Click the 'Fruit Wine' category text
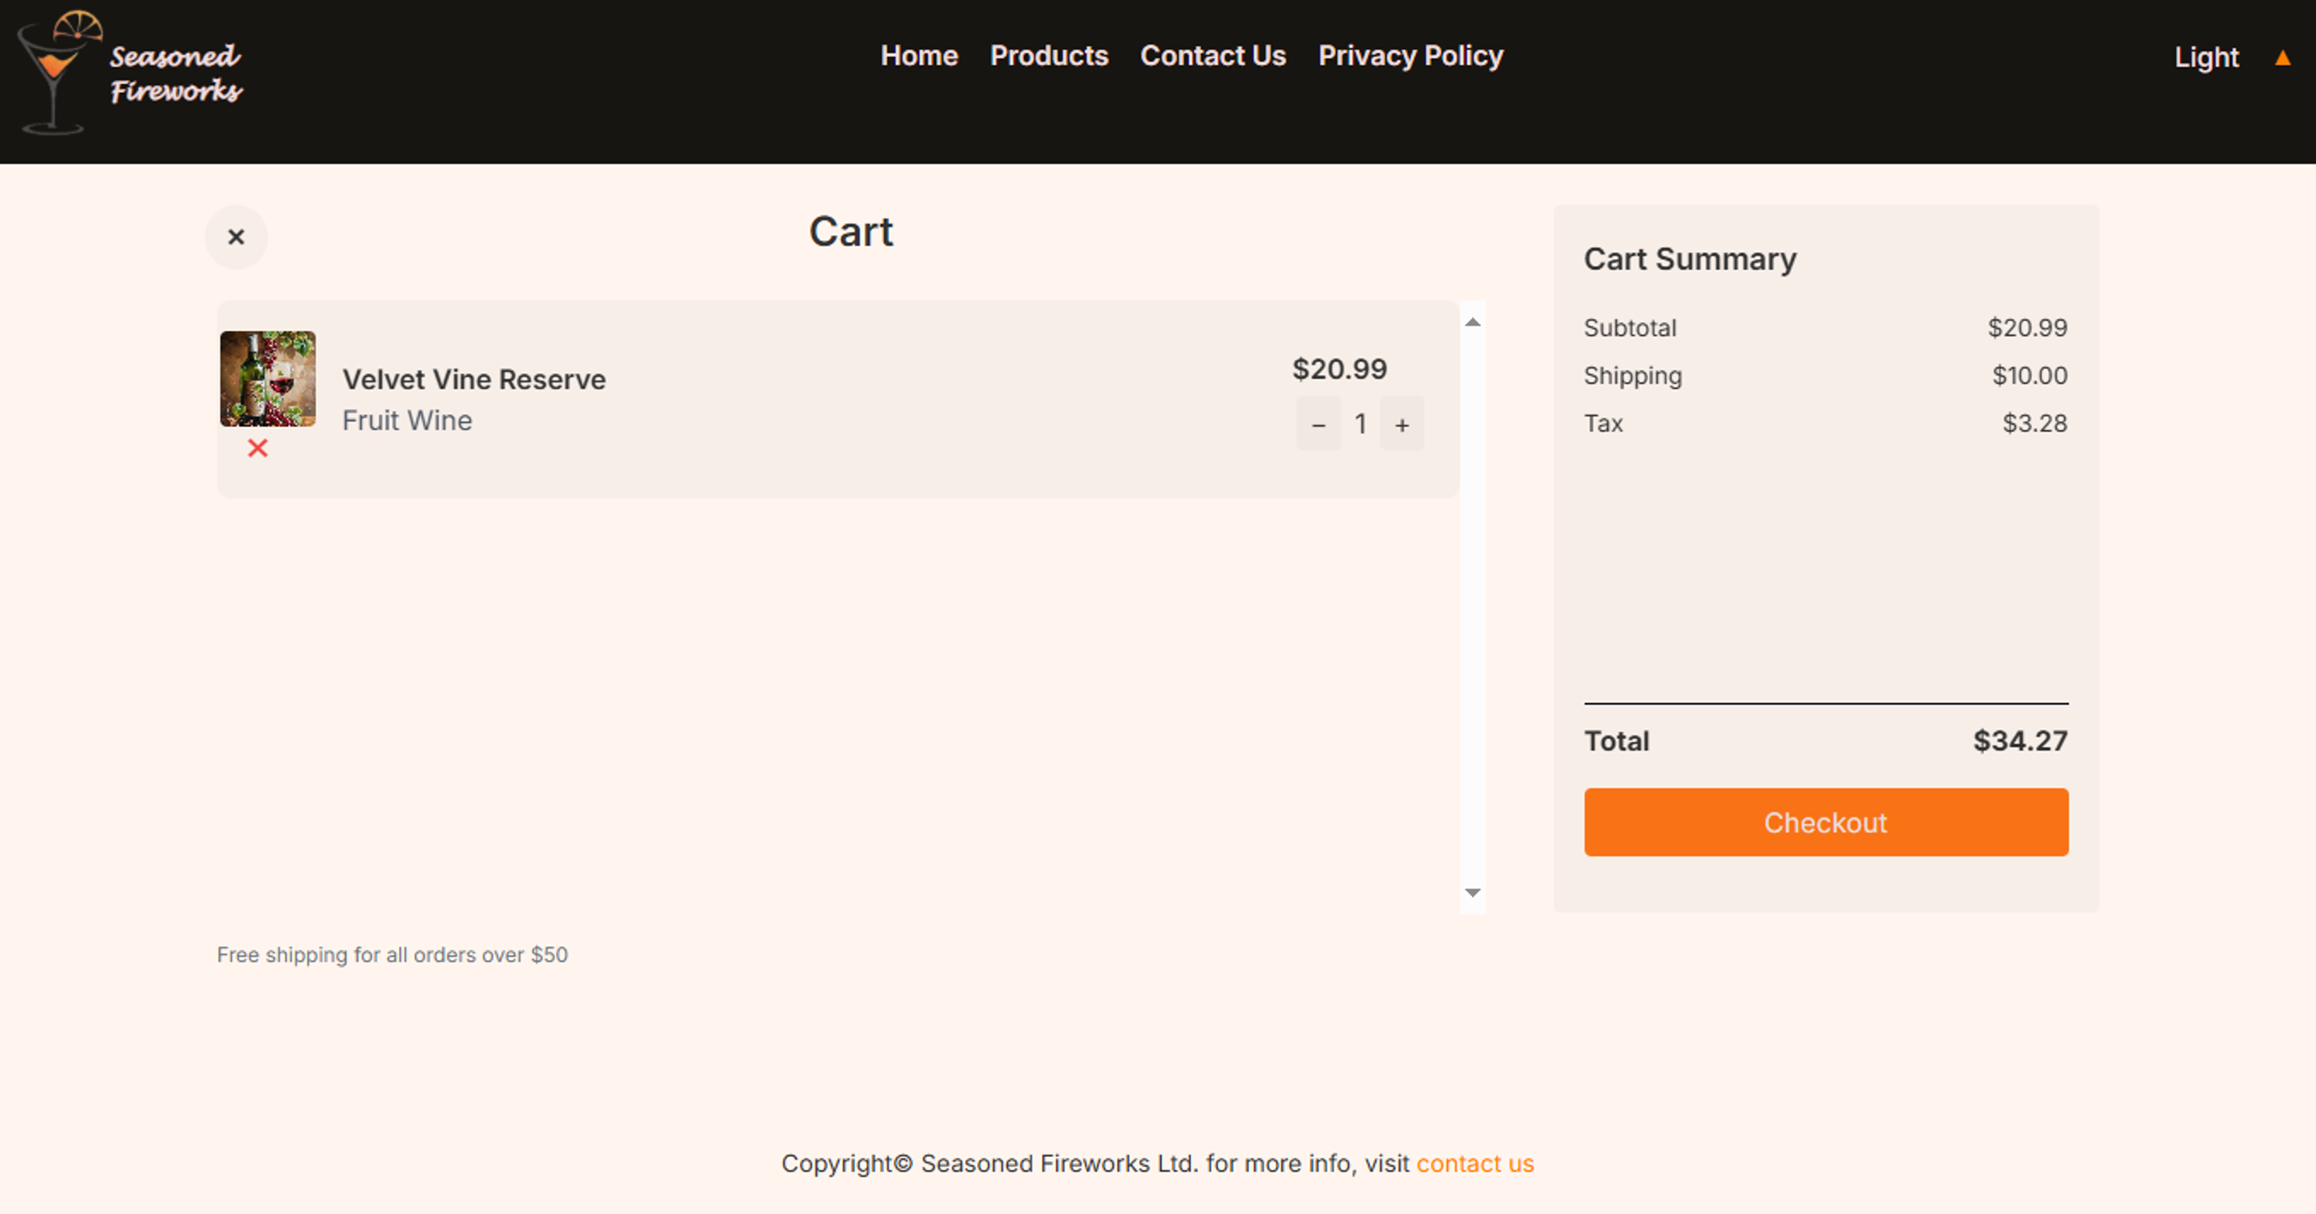Viewport: 2316px width, 1214px height. pyautogui.click(x=407, y=421)
